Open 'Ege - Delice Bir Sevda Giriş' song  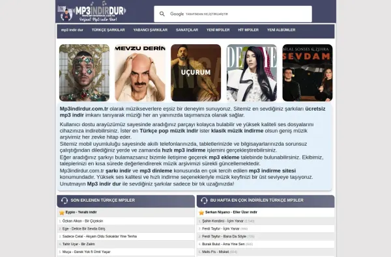[84, 228]
